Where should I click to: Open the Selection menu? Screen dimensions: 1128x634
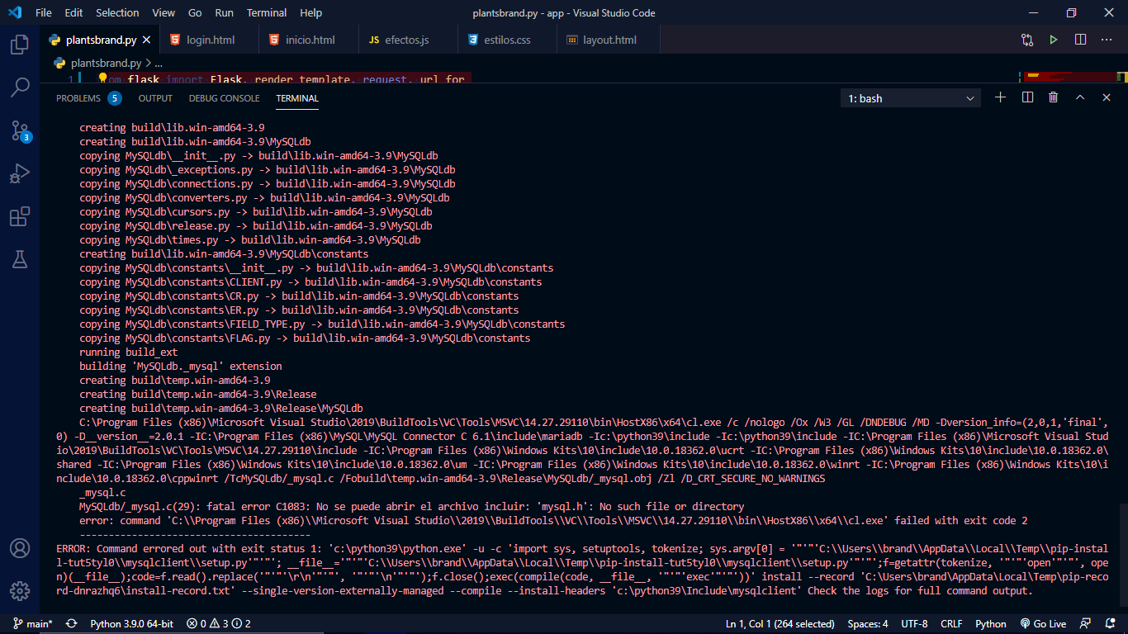tap(117, 12)
